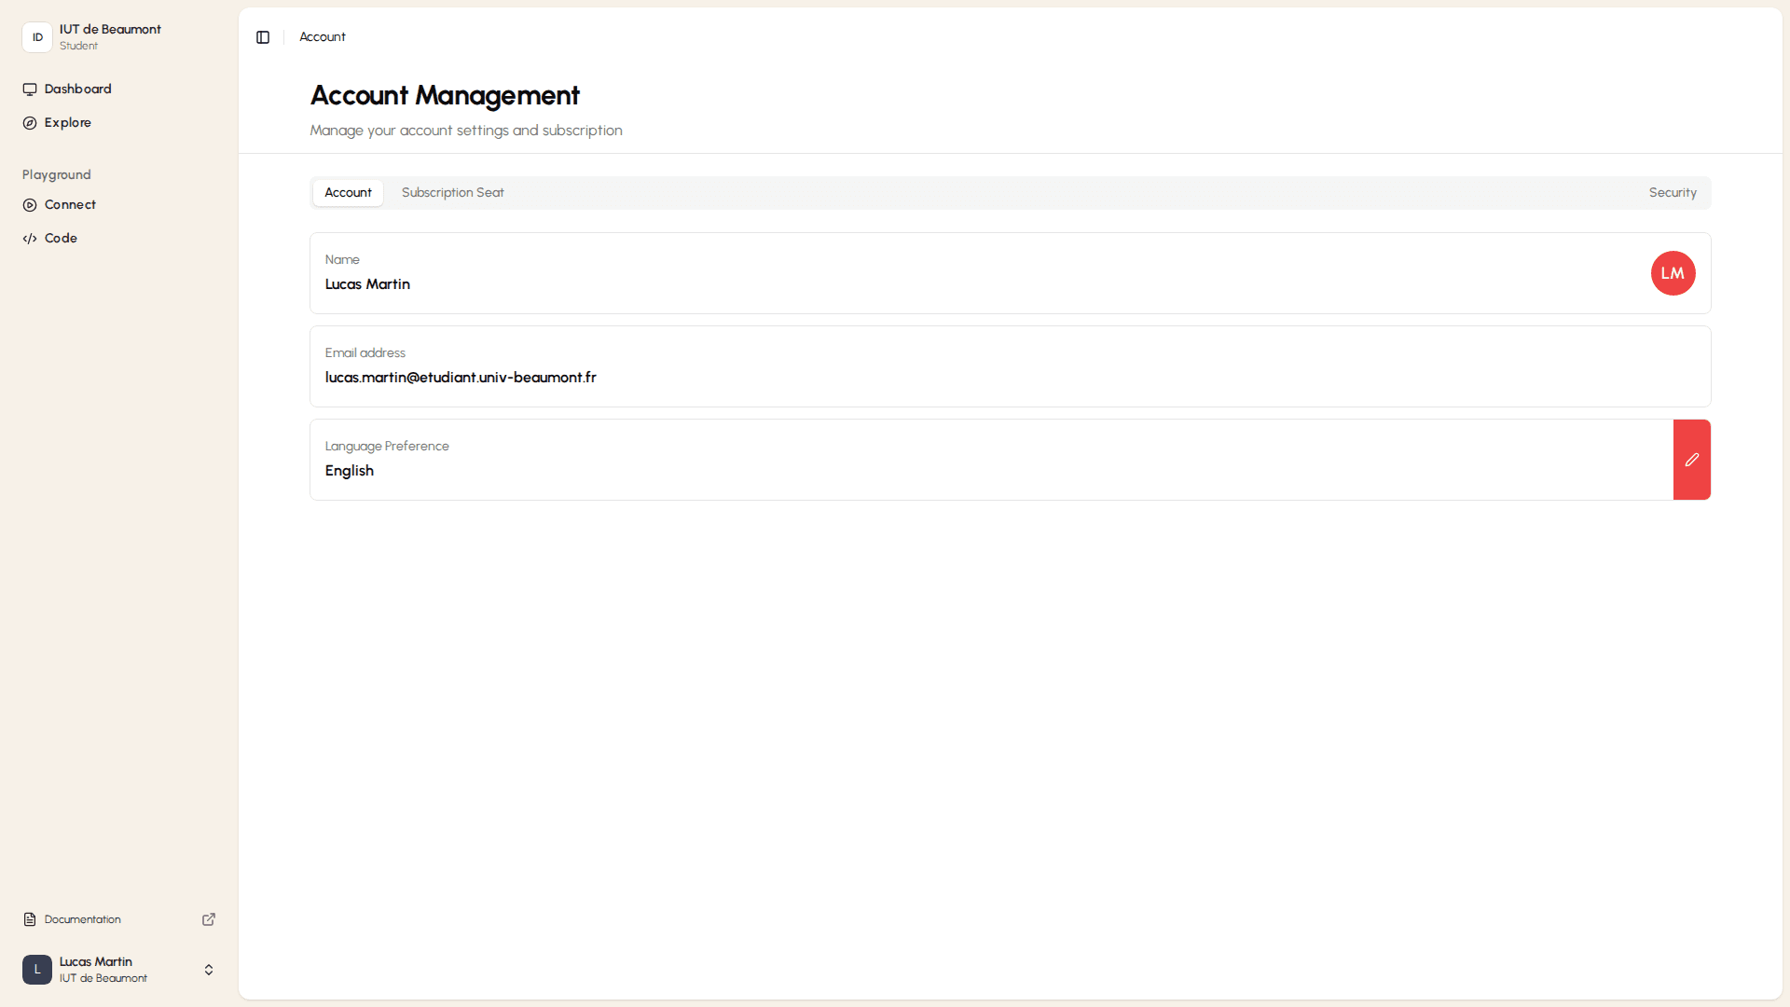
Task: Click the Language Preference label
Action: coord(387,447)
